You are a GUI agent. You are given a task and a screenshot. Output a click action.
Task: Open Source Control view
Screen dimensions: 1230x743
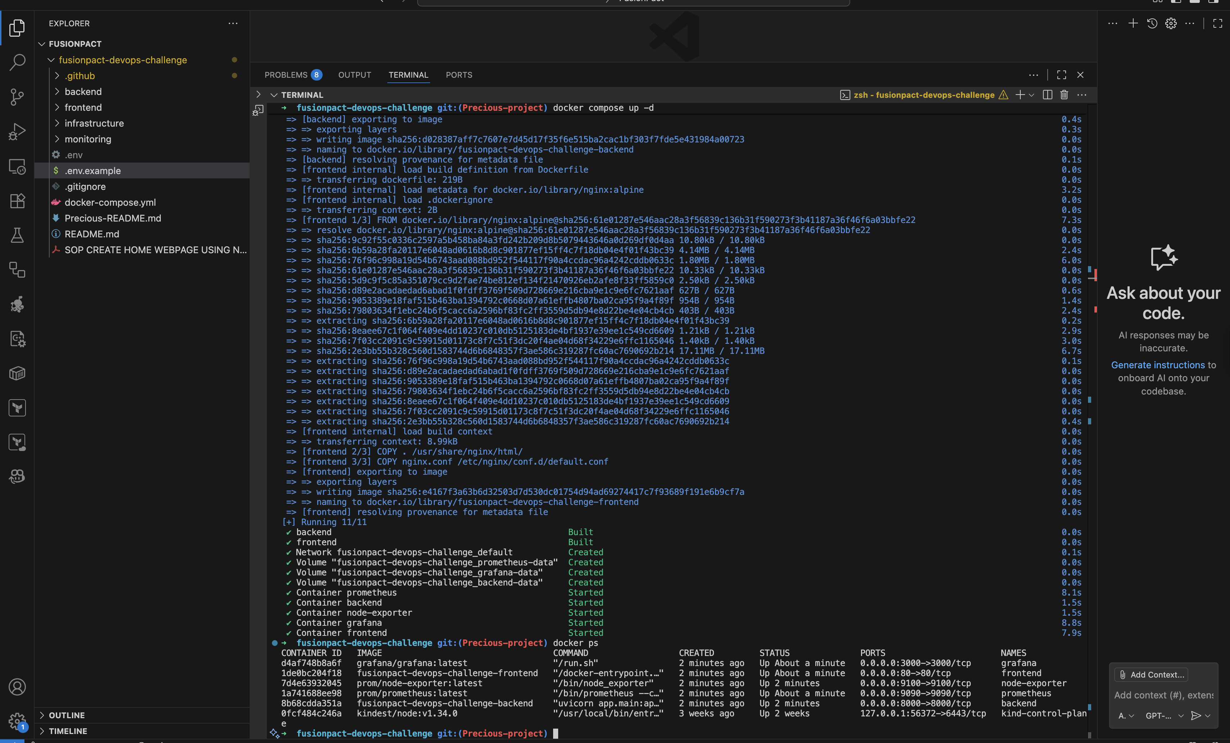(18, 97)
